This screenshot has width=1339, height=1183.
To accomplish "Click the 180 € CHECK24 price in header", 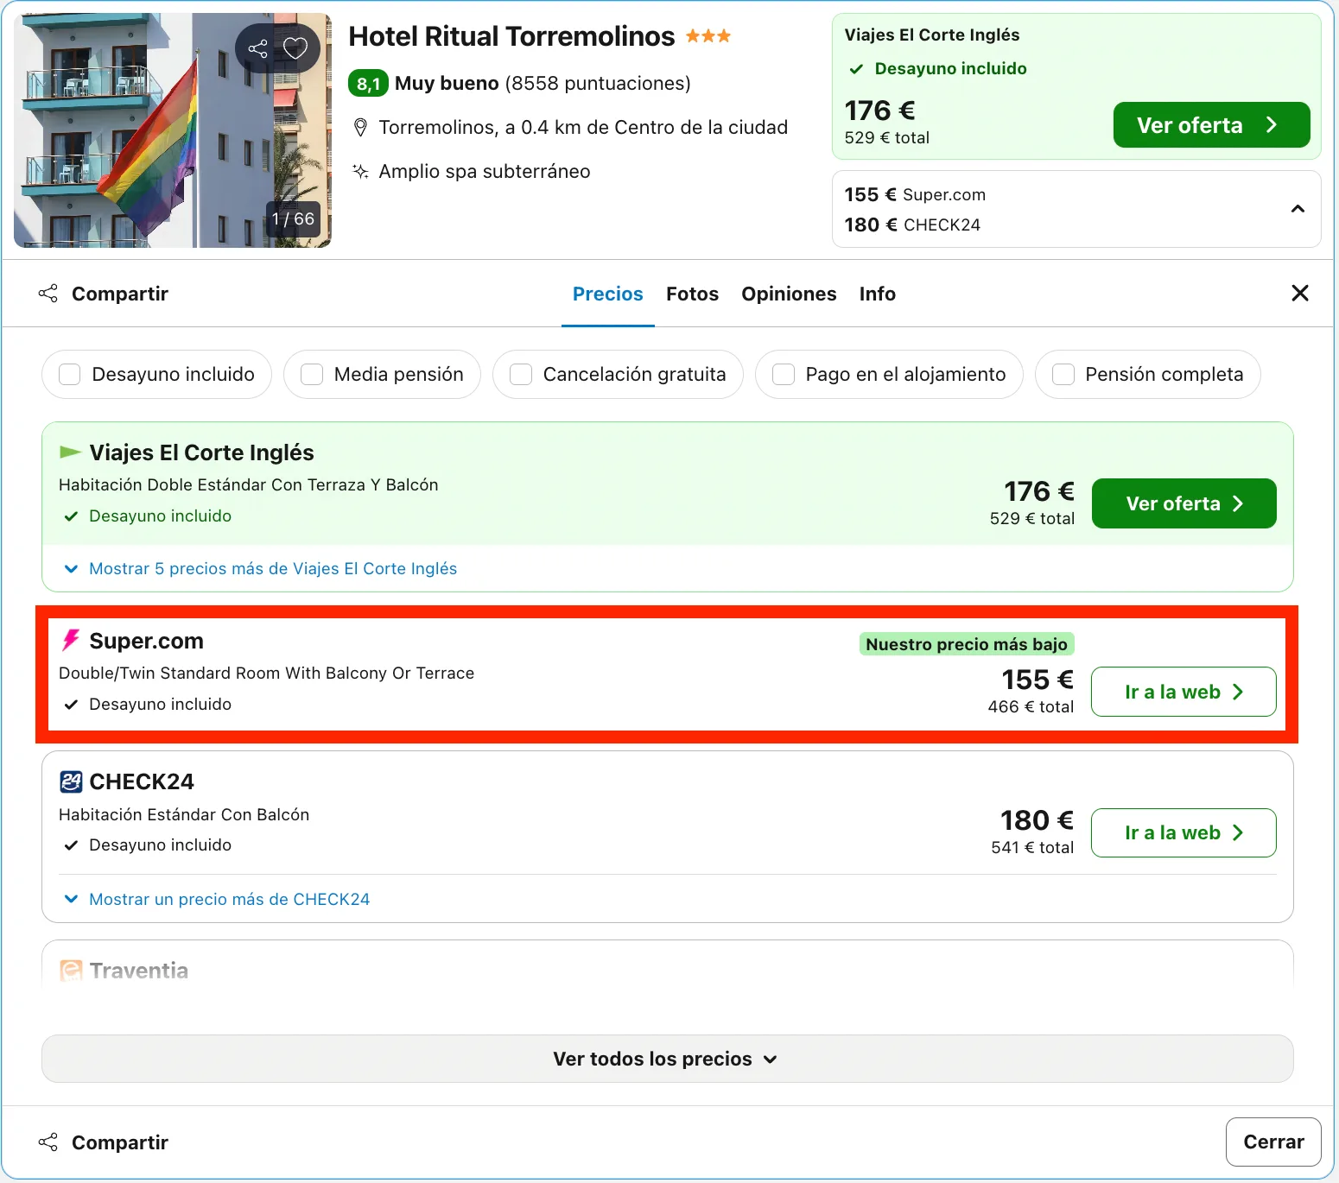I will 912,225.
